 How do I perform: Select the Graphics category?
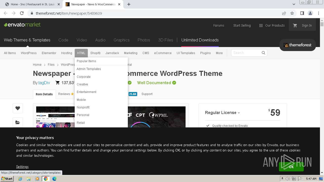coord(121,40)
